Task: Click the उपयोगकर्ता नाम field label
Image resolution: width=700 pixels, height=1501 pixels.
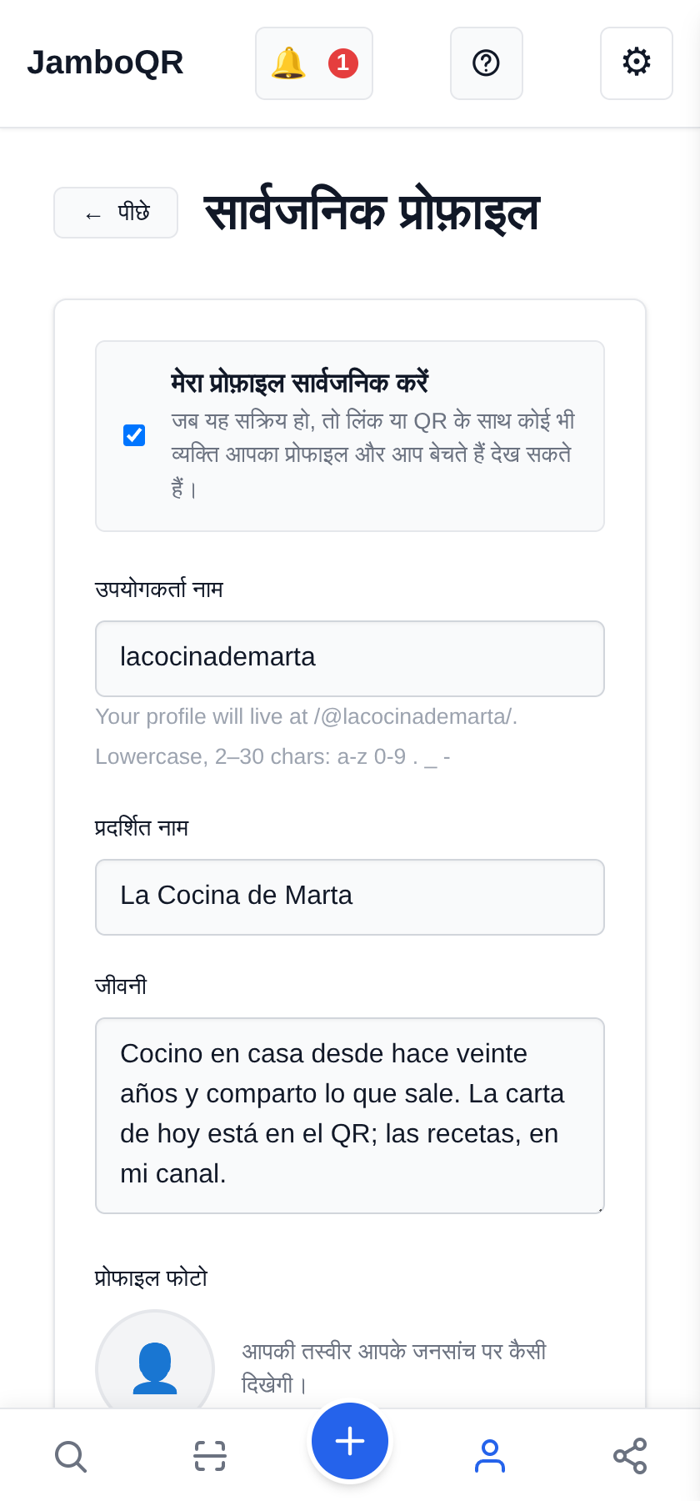Action: pyautogui.click(x=159, y=590)
